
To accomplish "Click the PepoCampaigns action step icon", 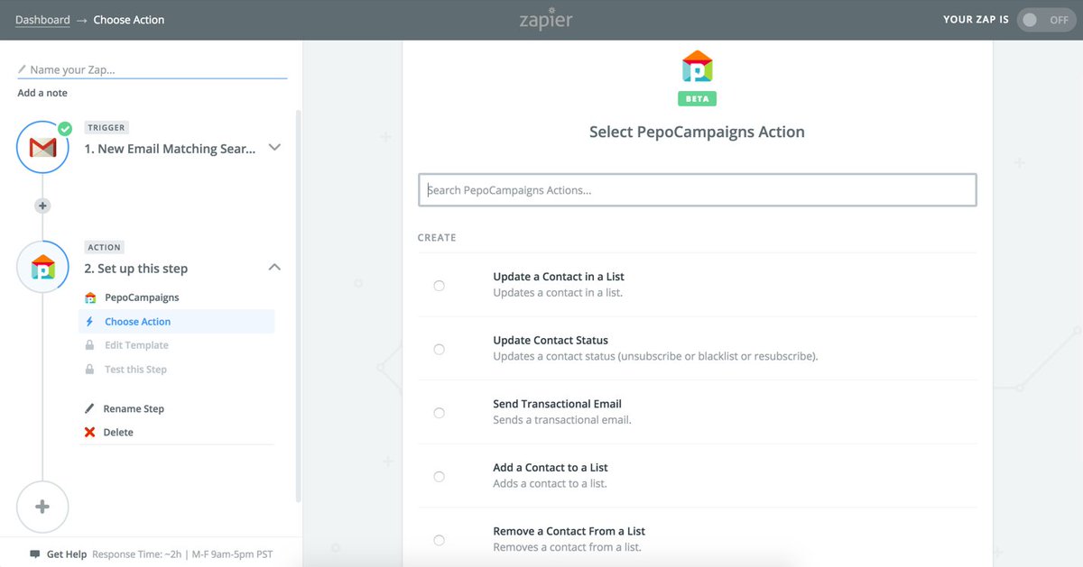I will click(42, 267).
